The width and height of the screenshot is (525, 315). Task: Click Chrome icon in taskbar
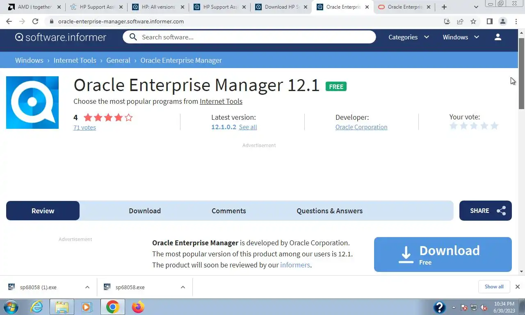tap(112, 307)
